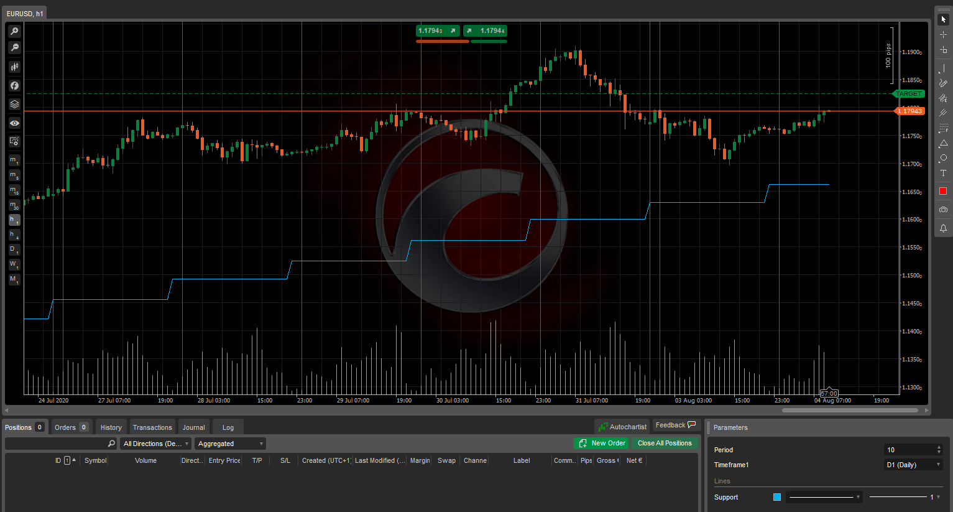Switch chart to M1 monthly timeframe
This screenshot has height=512, width=953.
point(14,279)
